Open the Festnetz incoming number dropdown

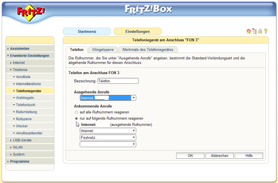coord(108,137)
